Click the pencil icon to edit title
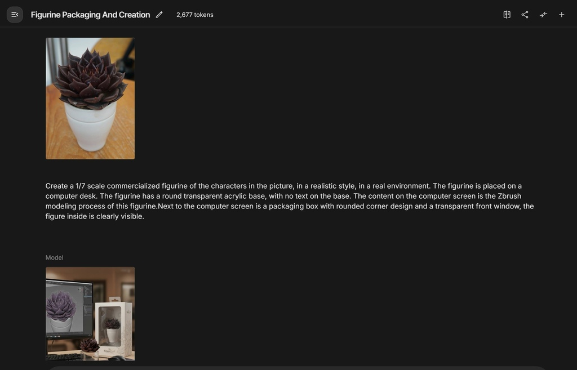The image size is (577, 370). pos(159,15)
